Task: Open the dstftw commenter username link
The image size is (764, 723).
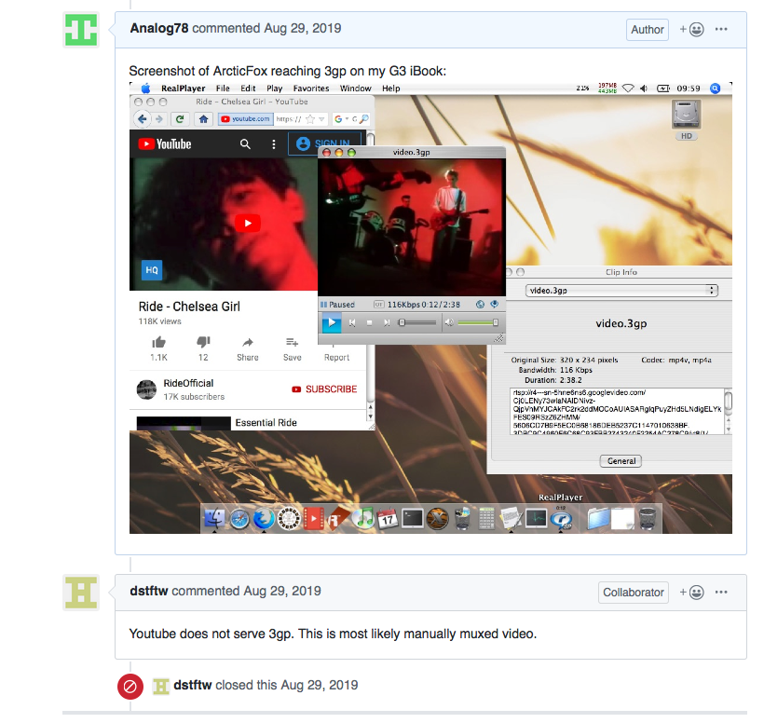Action: pos(149,591)
